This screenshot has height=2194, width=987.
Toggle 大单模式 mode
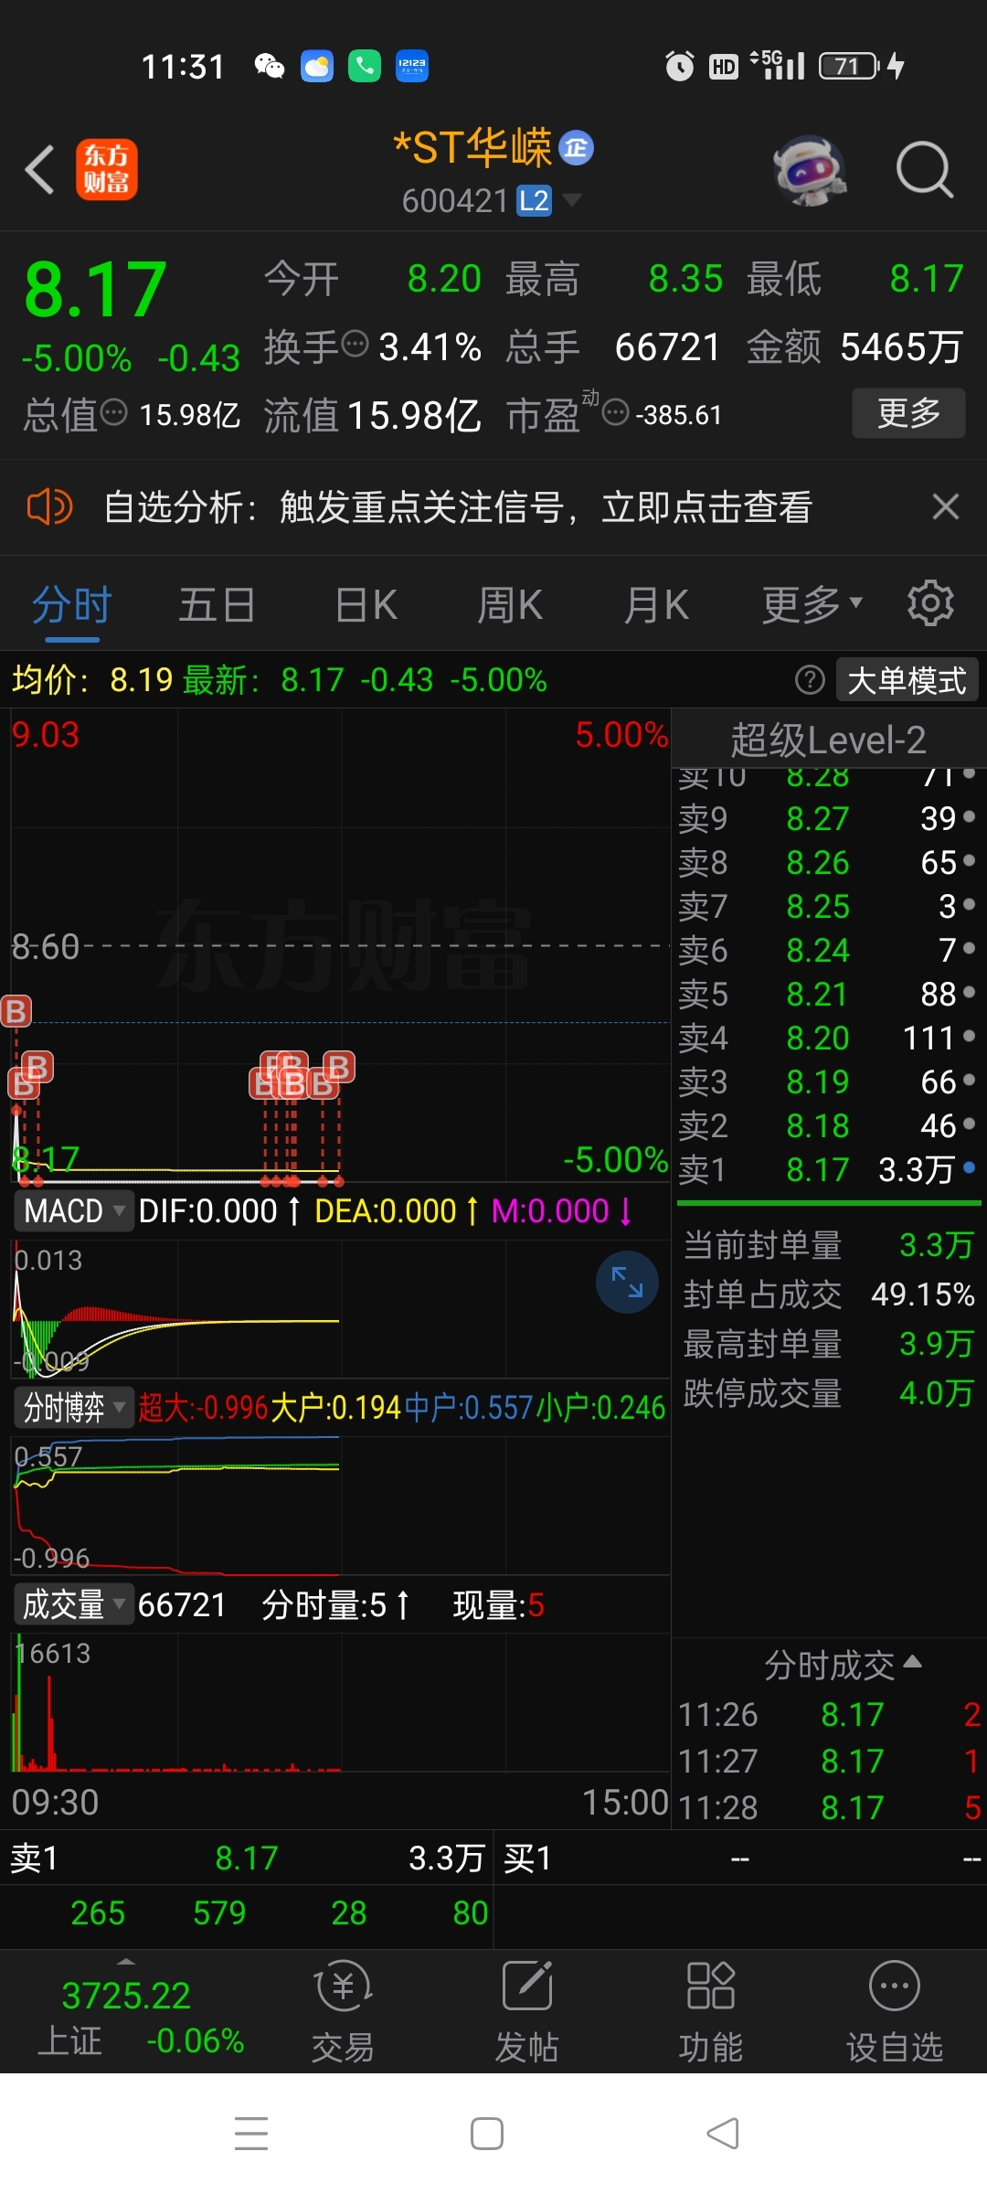click(x=907, y=680)
